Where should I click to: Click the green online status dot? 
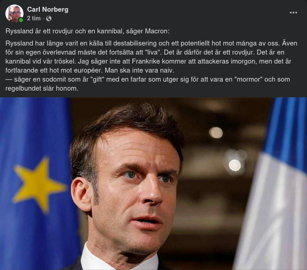pyautogui.click(x=21, y=20)
